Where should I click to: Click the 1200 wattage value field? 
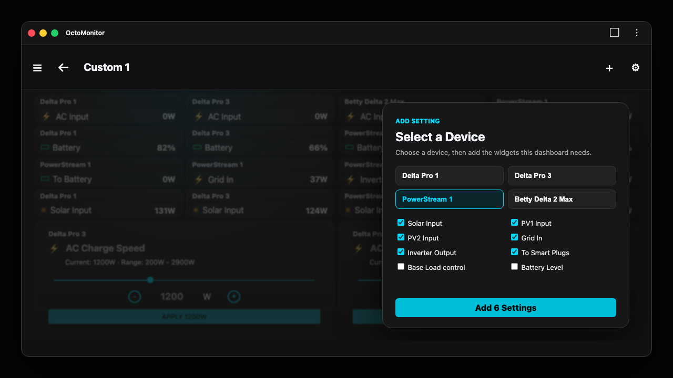pyautogui.click(x=172, y=297)
